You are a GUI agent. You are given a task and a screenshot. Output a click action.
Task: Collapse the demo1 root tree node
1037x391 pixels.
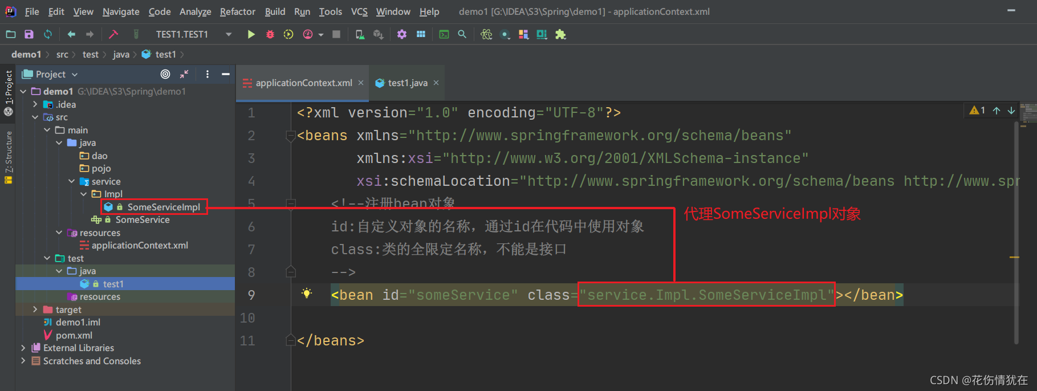[x=23, y=91]
